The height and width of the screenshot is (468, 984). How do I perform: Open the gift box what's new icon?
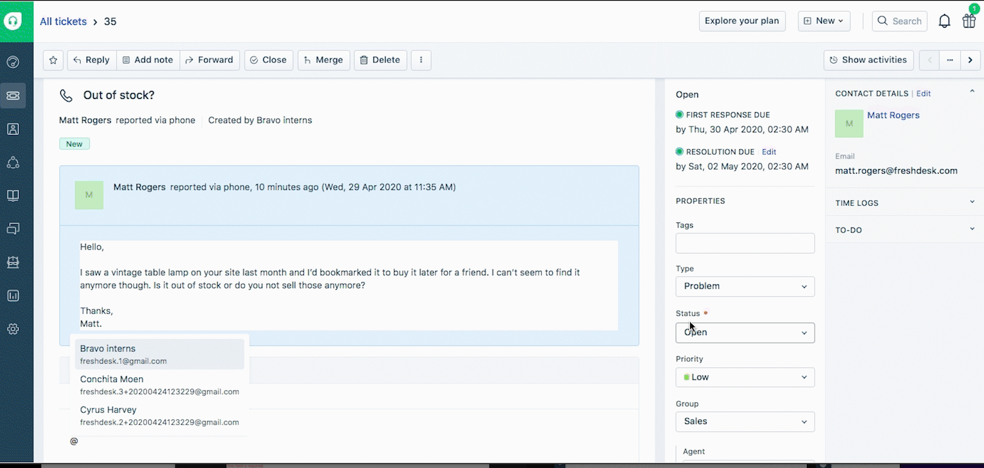click(969, 21)
